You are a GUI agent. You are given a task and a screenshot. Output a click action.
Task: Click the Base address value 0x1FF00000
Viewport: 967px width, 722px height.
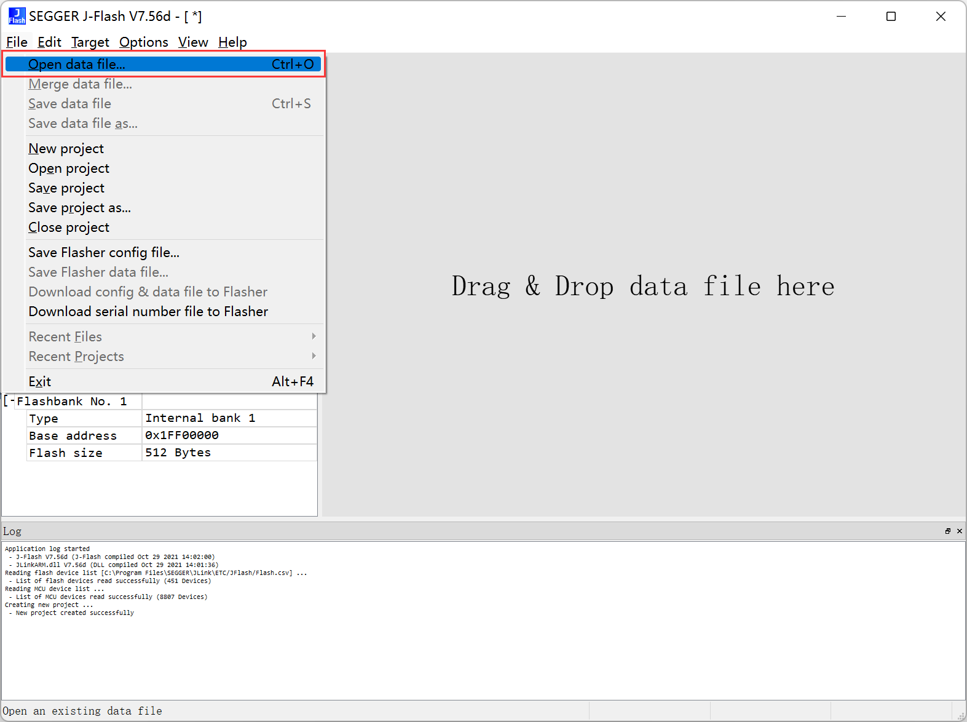182,435
